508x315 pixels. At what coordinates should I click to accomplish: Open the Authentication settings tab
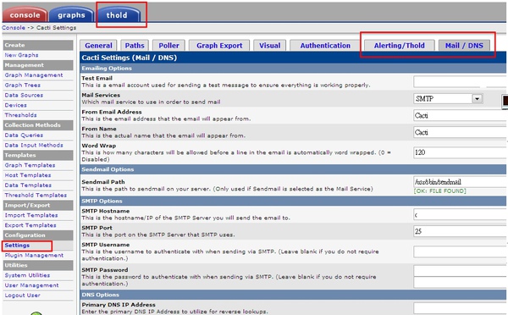[x=325, y=46]
